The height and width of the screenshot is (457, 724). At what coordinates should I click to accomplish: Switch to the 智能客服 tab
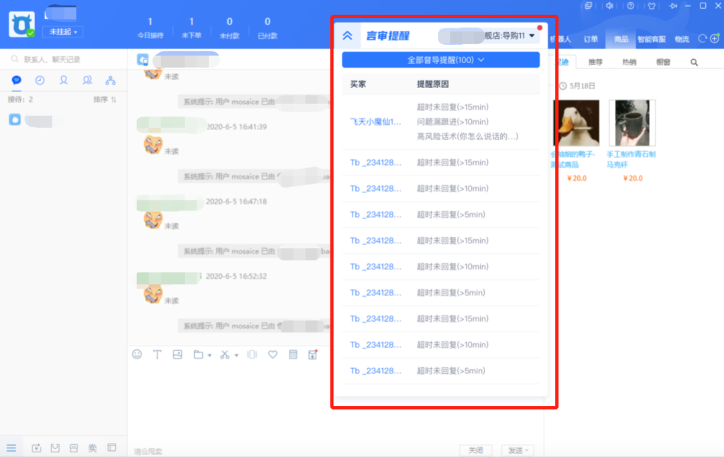coord(652,40)
